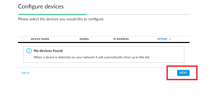Check the select-all devices checkbox

click(23, 39)
